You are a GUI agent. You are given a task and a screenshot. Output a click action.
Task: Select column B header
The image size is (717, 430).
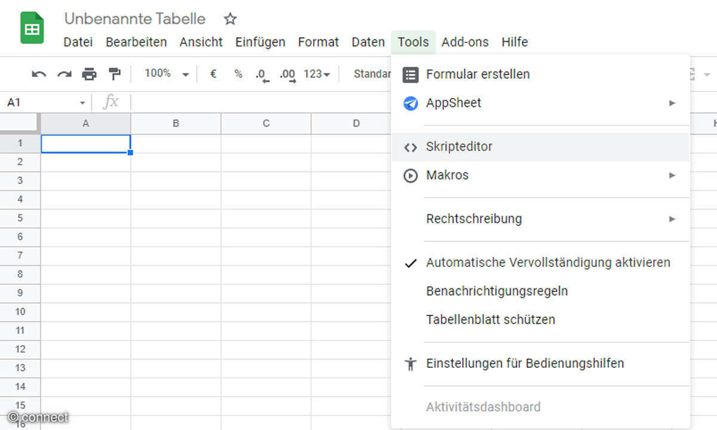(176, 124)
